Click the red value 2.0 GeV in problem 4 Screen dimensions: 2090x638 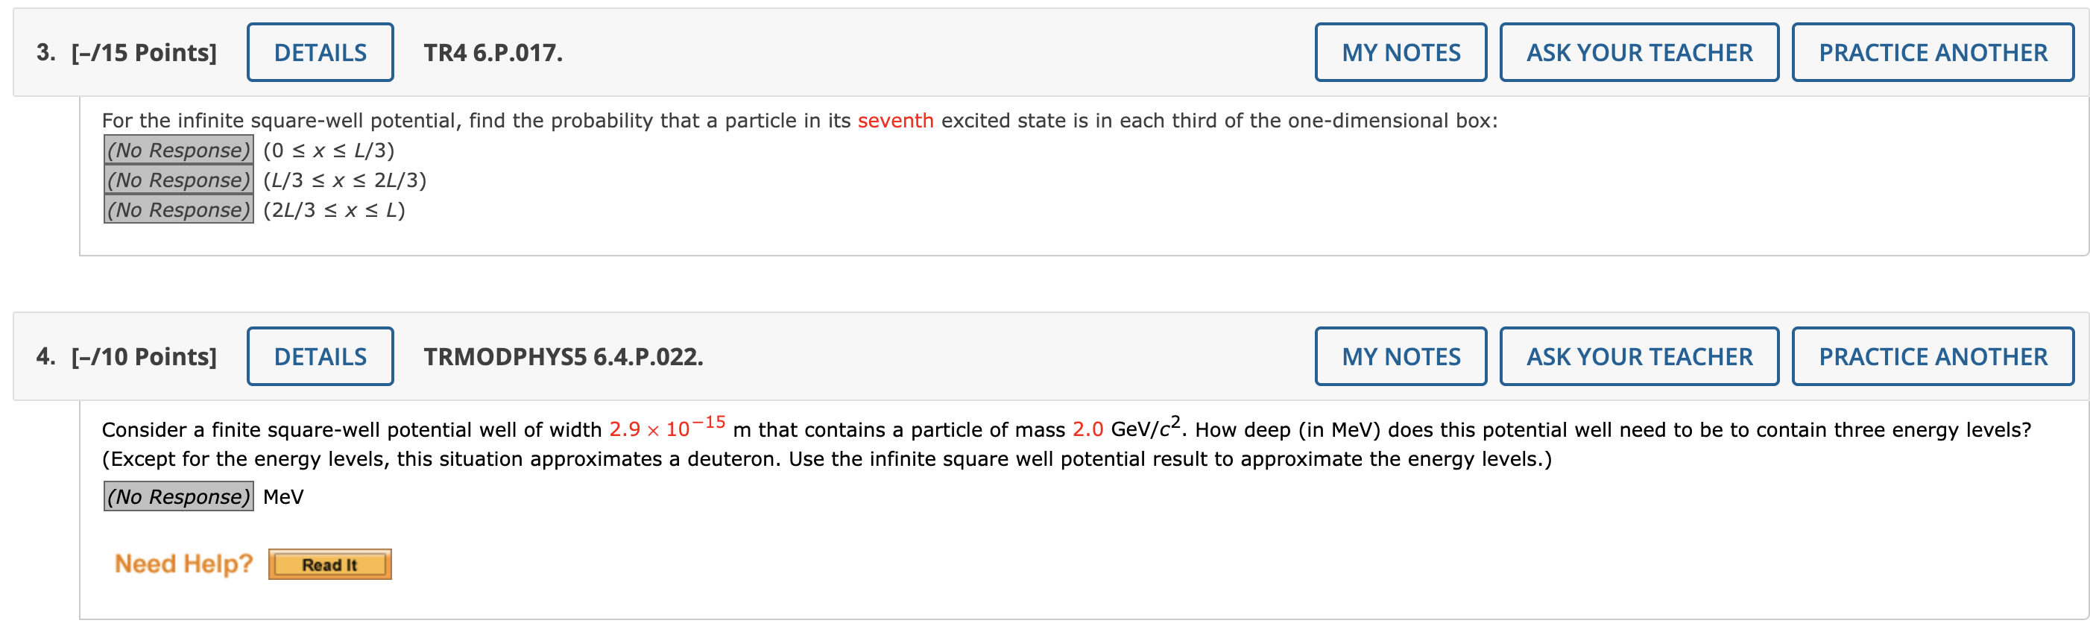(x=1089, y=429)
